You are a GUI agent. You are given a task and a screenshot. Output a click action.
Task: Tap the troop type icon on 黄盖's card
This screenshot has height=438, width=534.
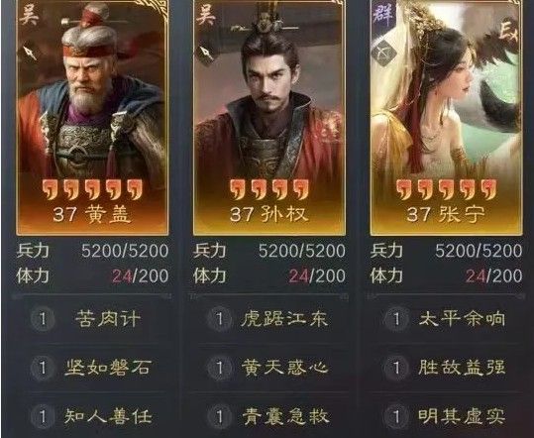[x=30, y=52]
